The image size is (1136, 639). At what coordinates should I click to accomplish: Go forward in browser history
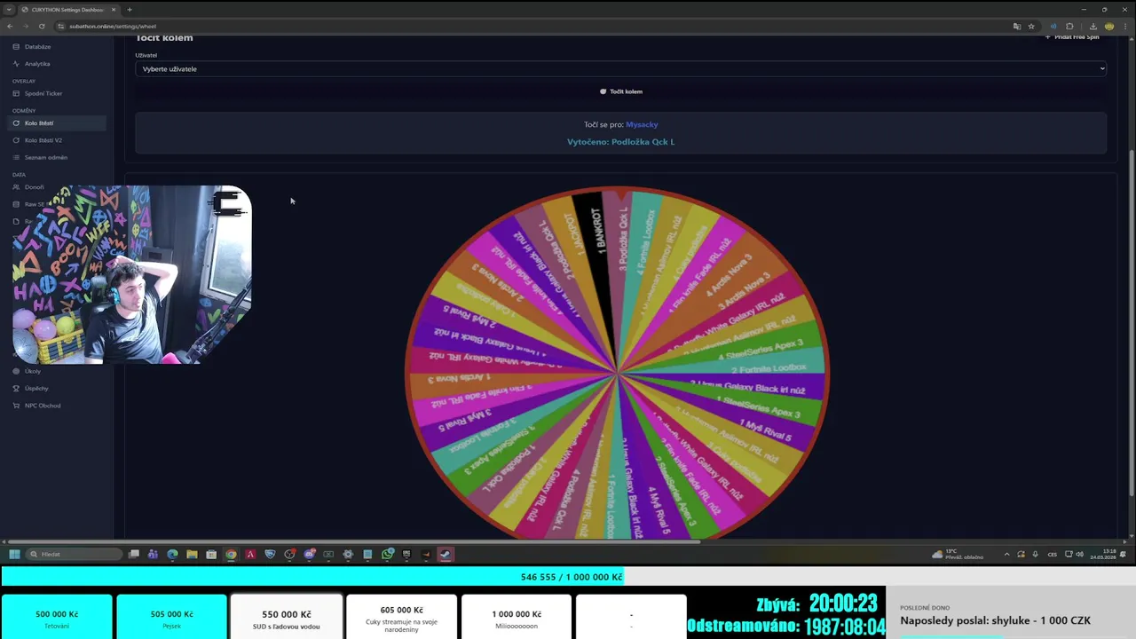tap(26, 26)
